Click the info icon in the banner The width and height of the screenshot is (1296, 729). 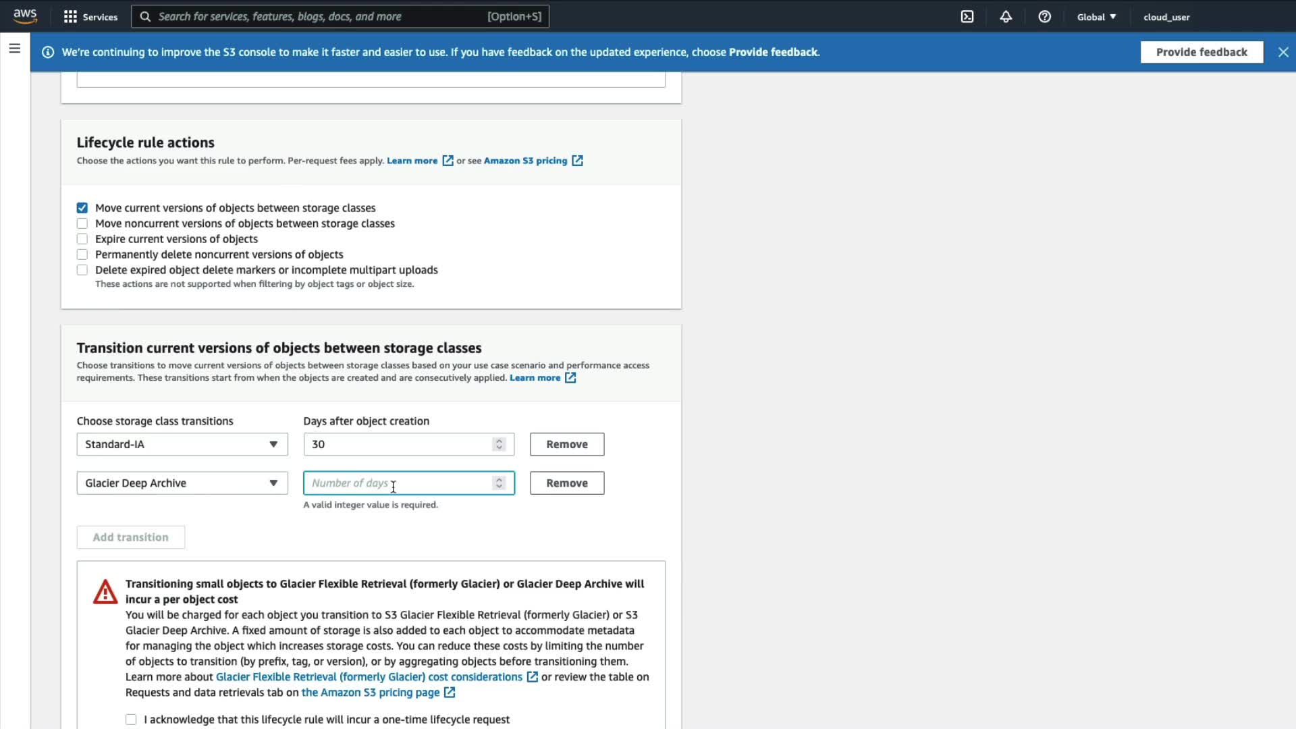48,52
